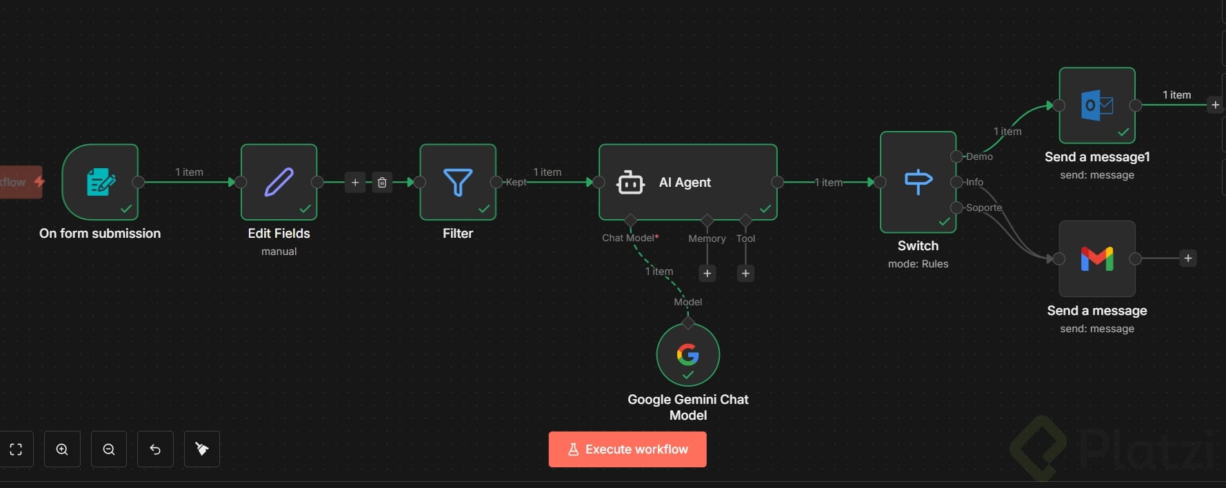Click the Send a message1 label
1226x488 pixels.
click(x=1097, y=157)
